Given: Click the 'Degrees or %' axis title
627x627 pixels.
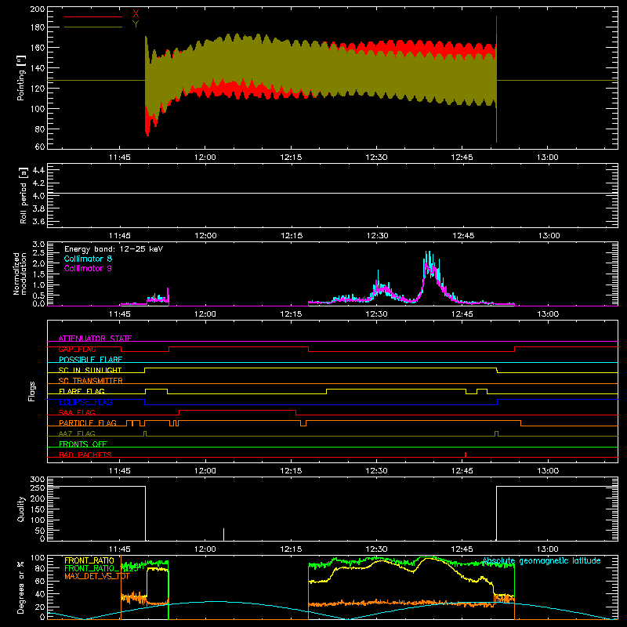Looking at the screenshot, I should pyautogui.click(x=21, y=587).
